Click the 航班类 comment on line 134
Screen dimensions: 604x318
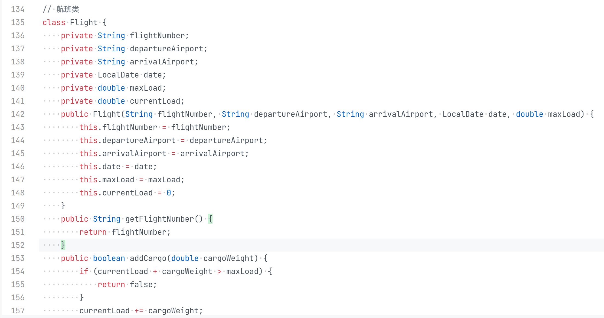tap(68, 9)
